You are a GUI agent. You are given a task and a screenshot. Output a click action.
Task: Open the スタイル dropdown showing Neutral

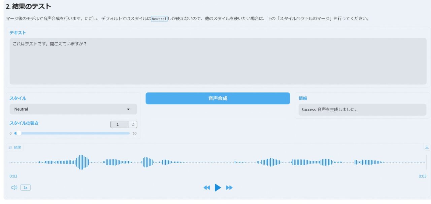(x=73, y=109)
